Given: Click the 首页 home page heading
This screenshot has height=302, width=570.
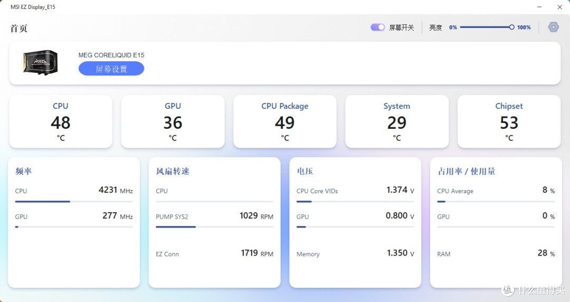Looking at the screenshot, I should pyautogui.click(x=19, y=29).
